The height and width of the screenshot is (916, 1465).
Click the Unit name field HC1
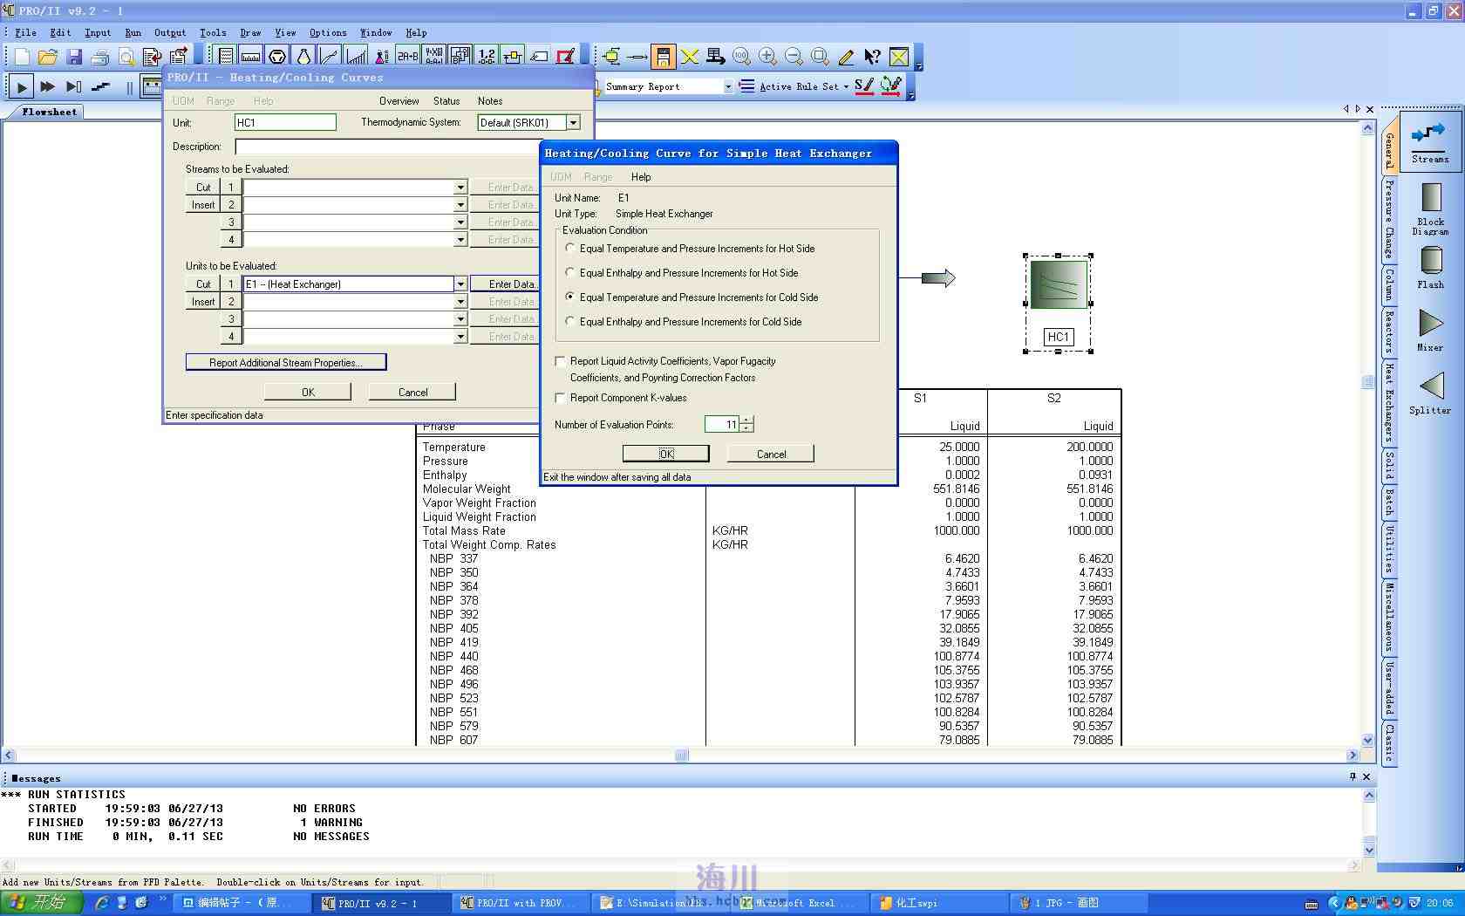(285, 123)
